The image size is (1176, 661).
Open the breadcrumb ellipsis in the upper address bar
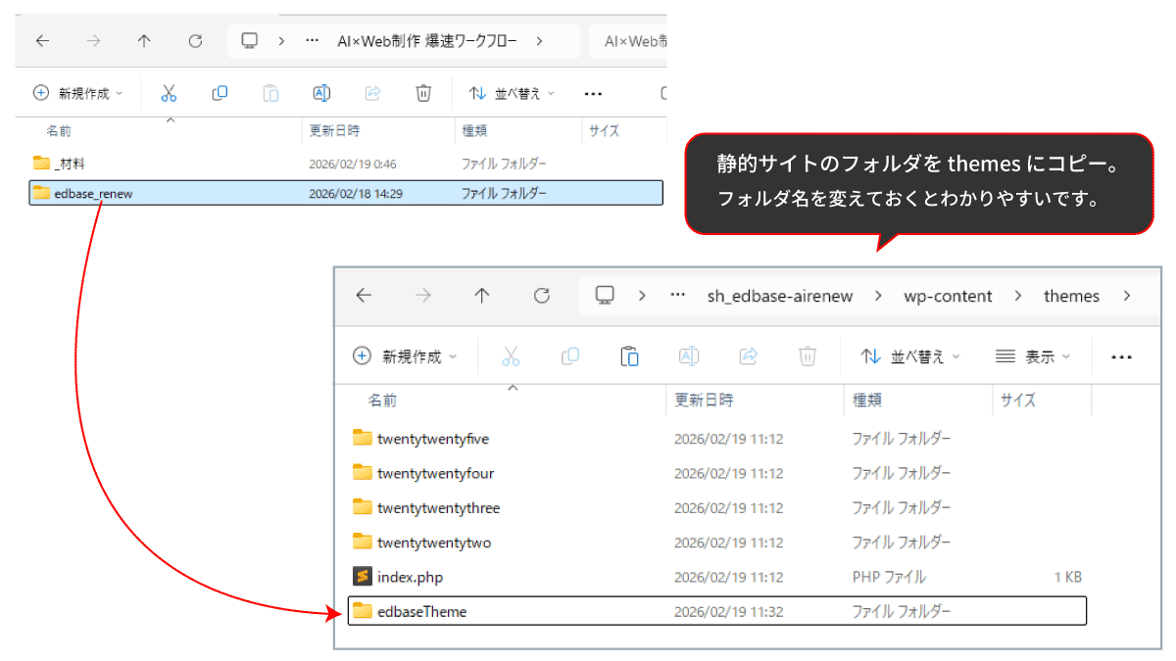[313, 41]
